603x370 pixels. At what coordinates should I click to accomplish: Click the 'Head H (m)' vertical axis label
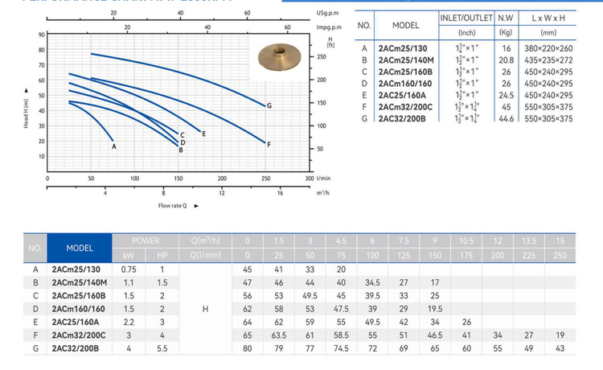click(x=26, y=113)
